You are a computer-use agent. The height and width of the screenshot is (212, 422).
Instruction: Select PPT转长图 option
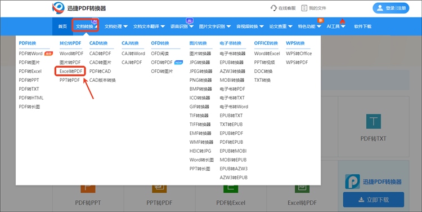(x=200, y=169)
